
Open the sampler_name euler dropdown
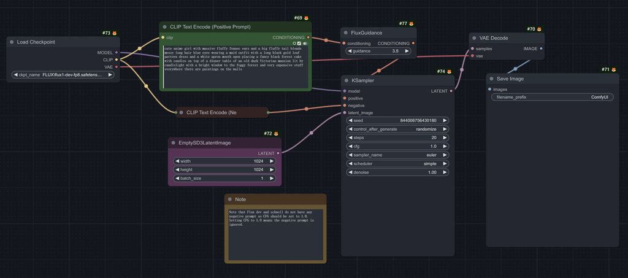(x=397, y=155)
